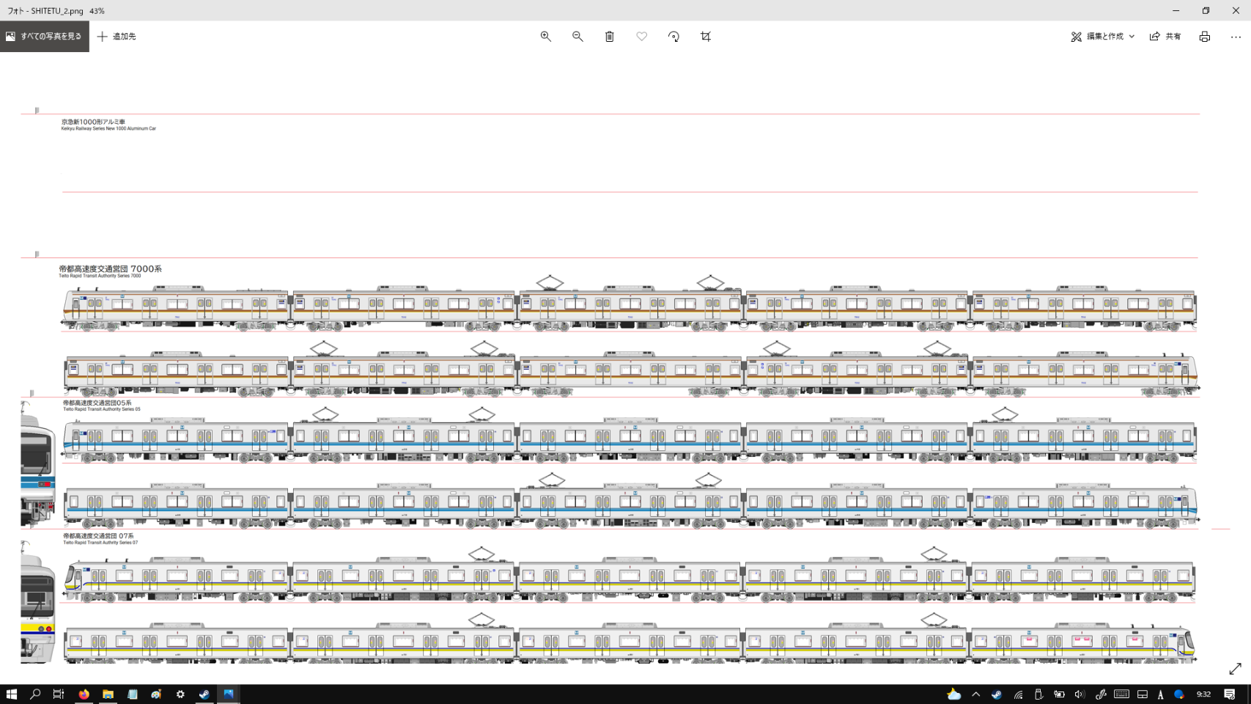The height and width of the screenshot is (704, 1251).
Task: Enter fullscreen with diagonal arrows icon
Action: pyautogui.click(x=1235, y=669)
